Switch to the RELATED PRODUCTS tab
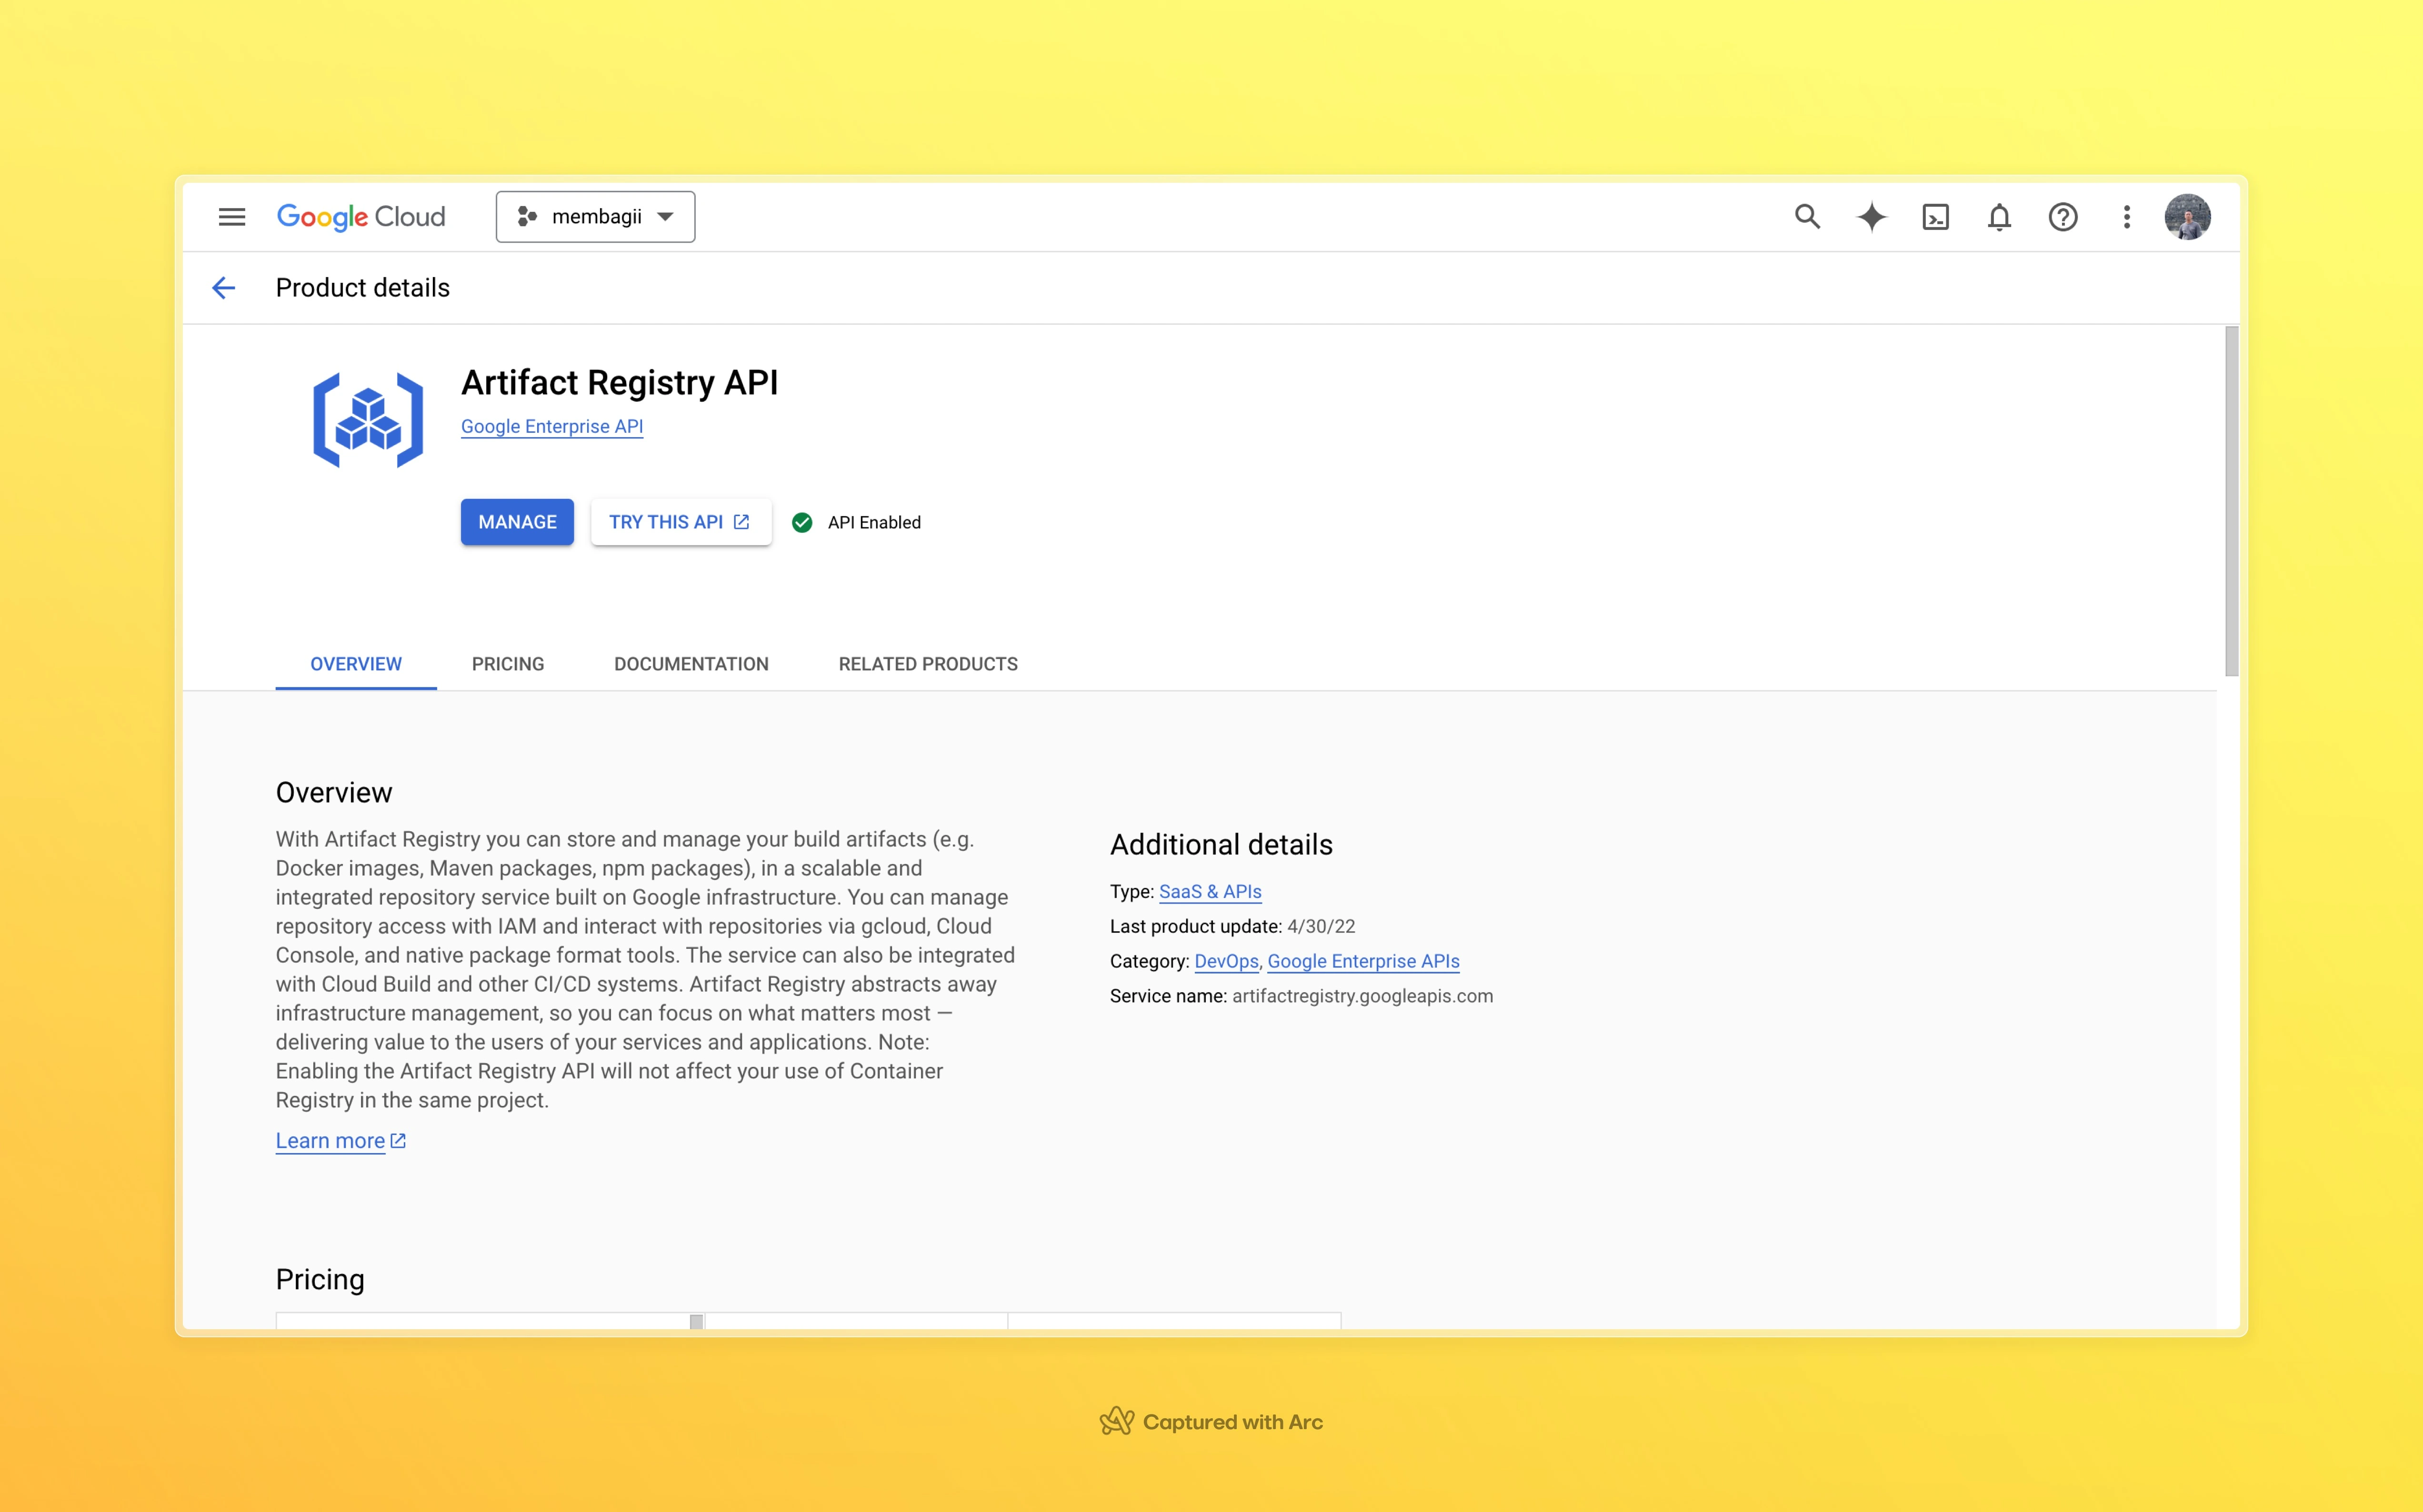Viewport: 2423px width, 1512px height. tap(928, 664)
